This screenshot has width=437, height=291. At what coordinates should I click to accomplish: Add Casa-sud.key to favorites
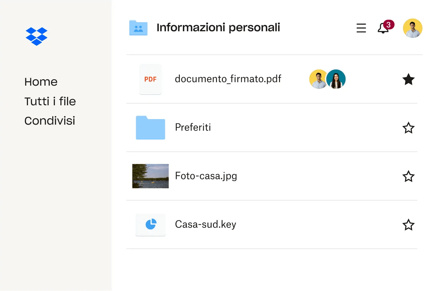click(408, 225)
